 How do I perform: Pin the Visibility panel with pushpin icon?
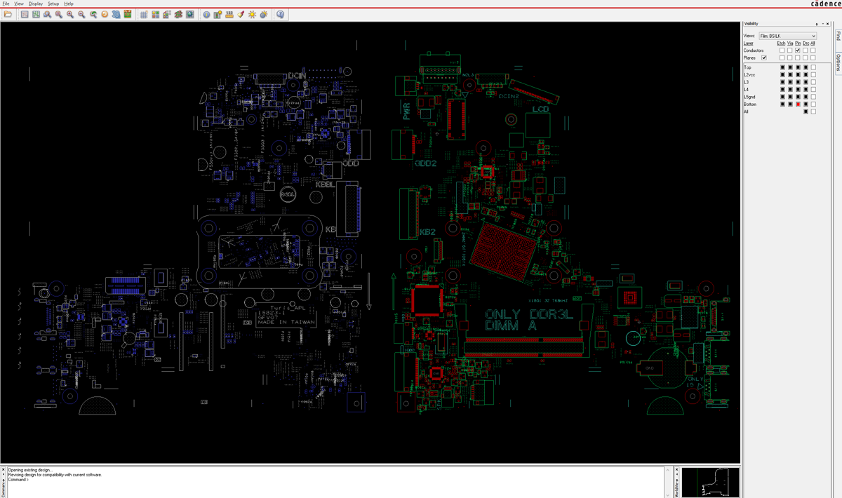click(x=817, y=24)
